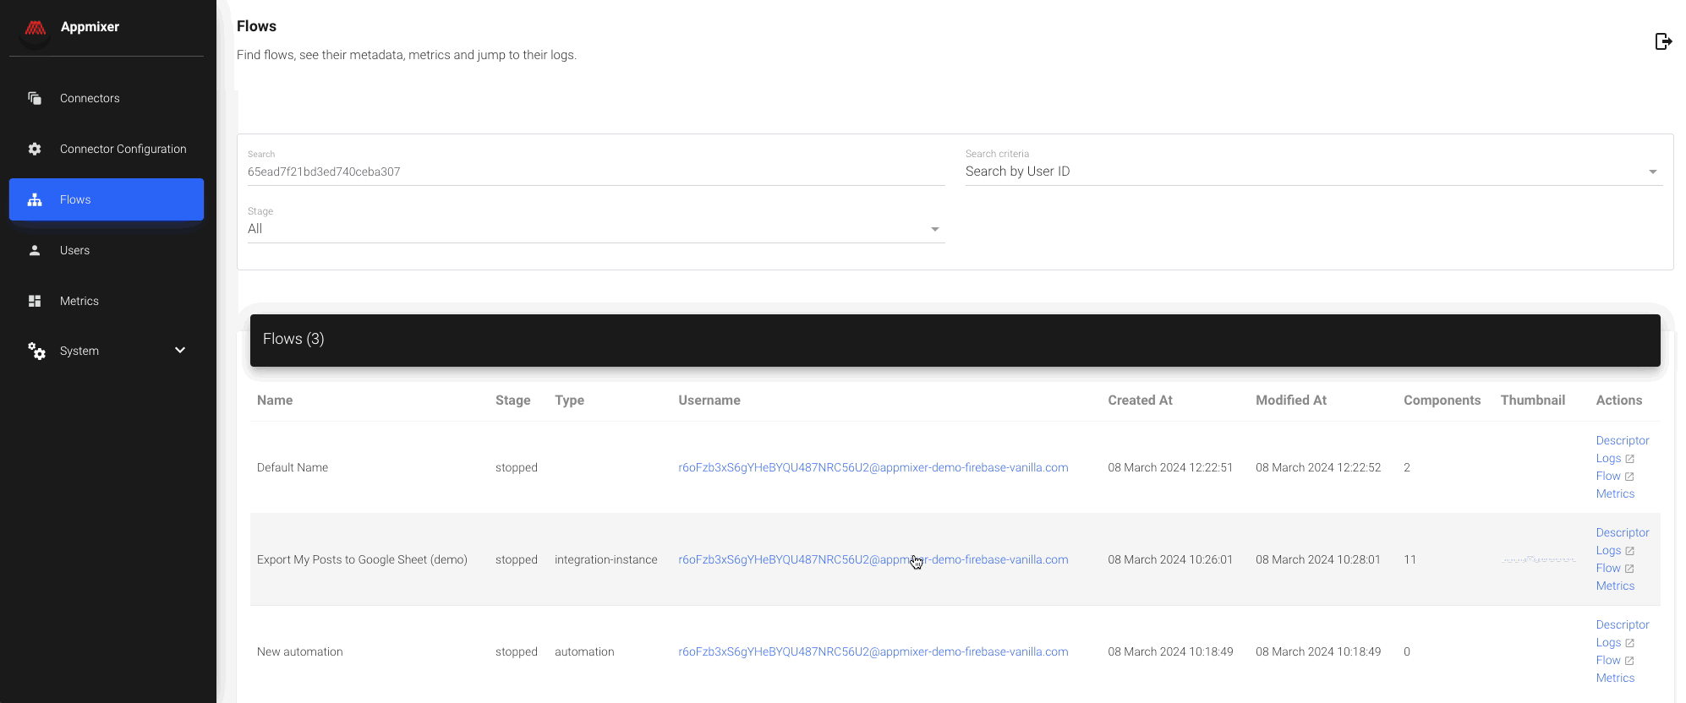Open Descriptor for Default Name flow
1686x703 pixels.
[x=1622, y=440]
